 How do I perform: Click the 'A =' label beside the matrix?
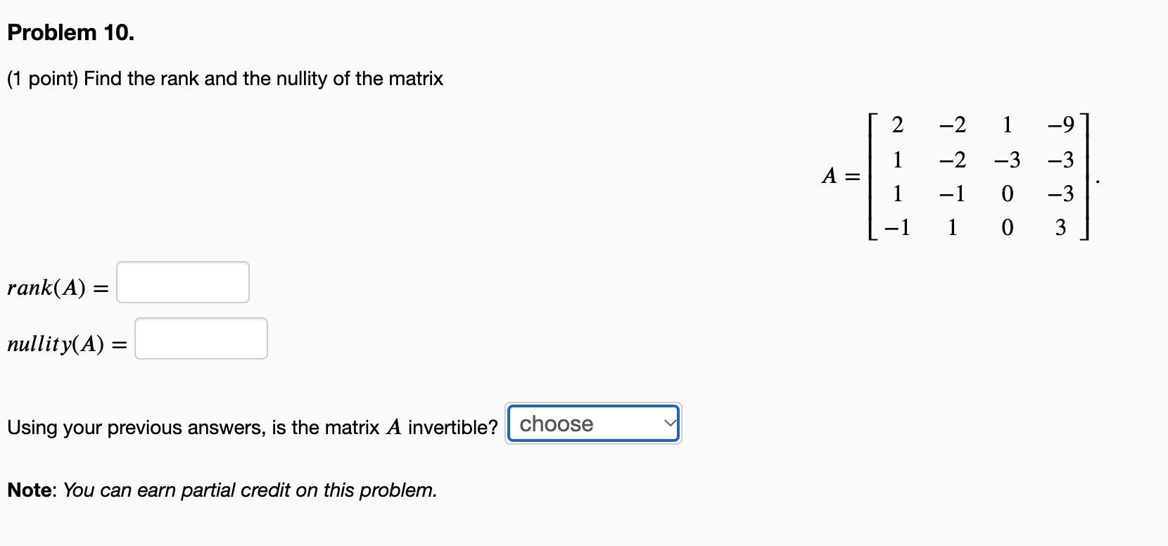[x=841, y=175]
